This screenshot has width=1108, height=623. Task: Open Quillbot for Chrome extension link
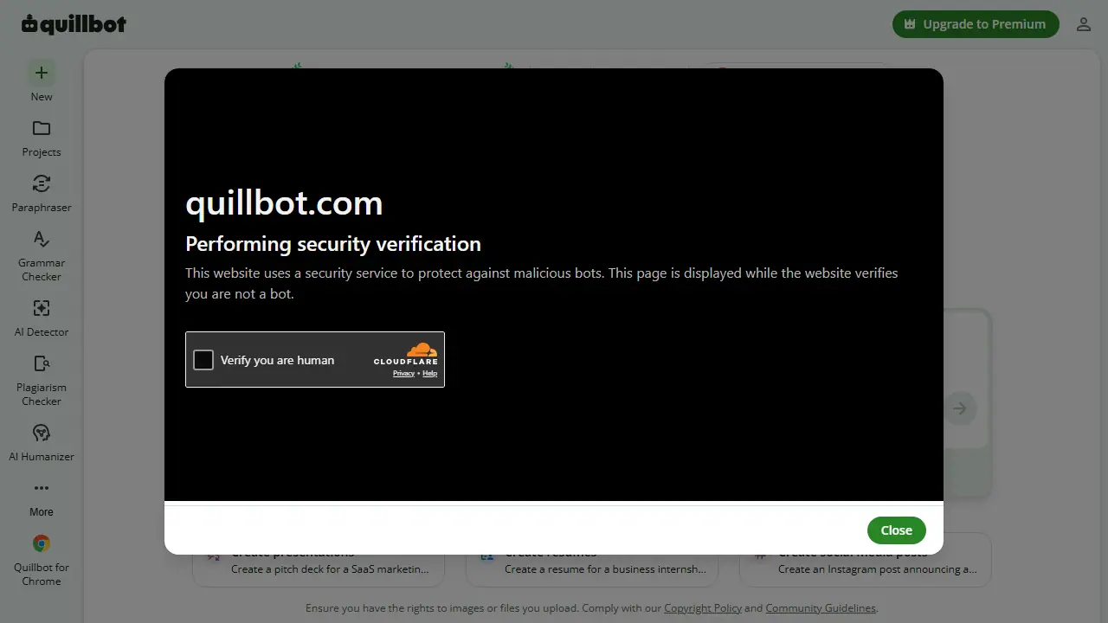(42, 560)
